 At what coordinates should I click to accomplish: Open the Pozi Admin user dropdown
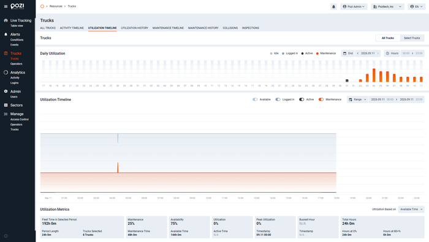354,7
